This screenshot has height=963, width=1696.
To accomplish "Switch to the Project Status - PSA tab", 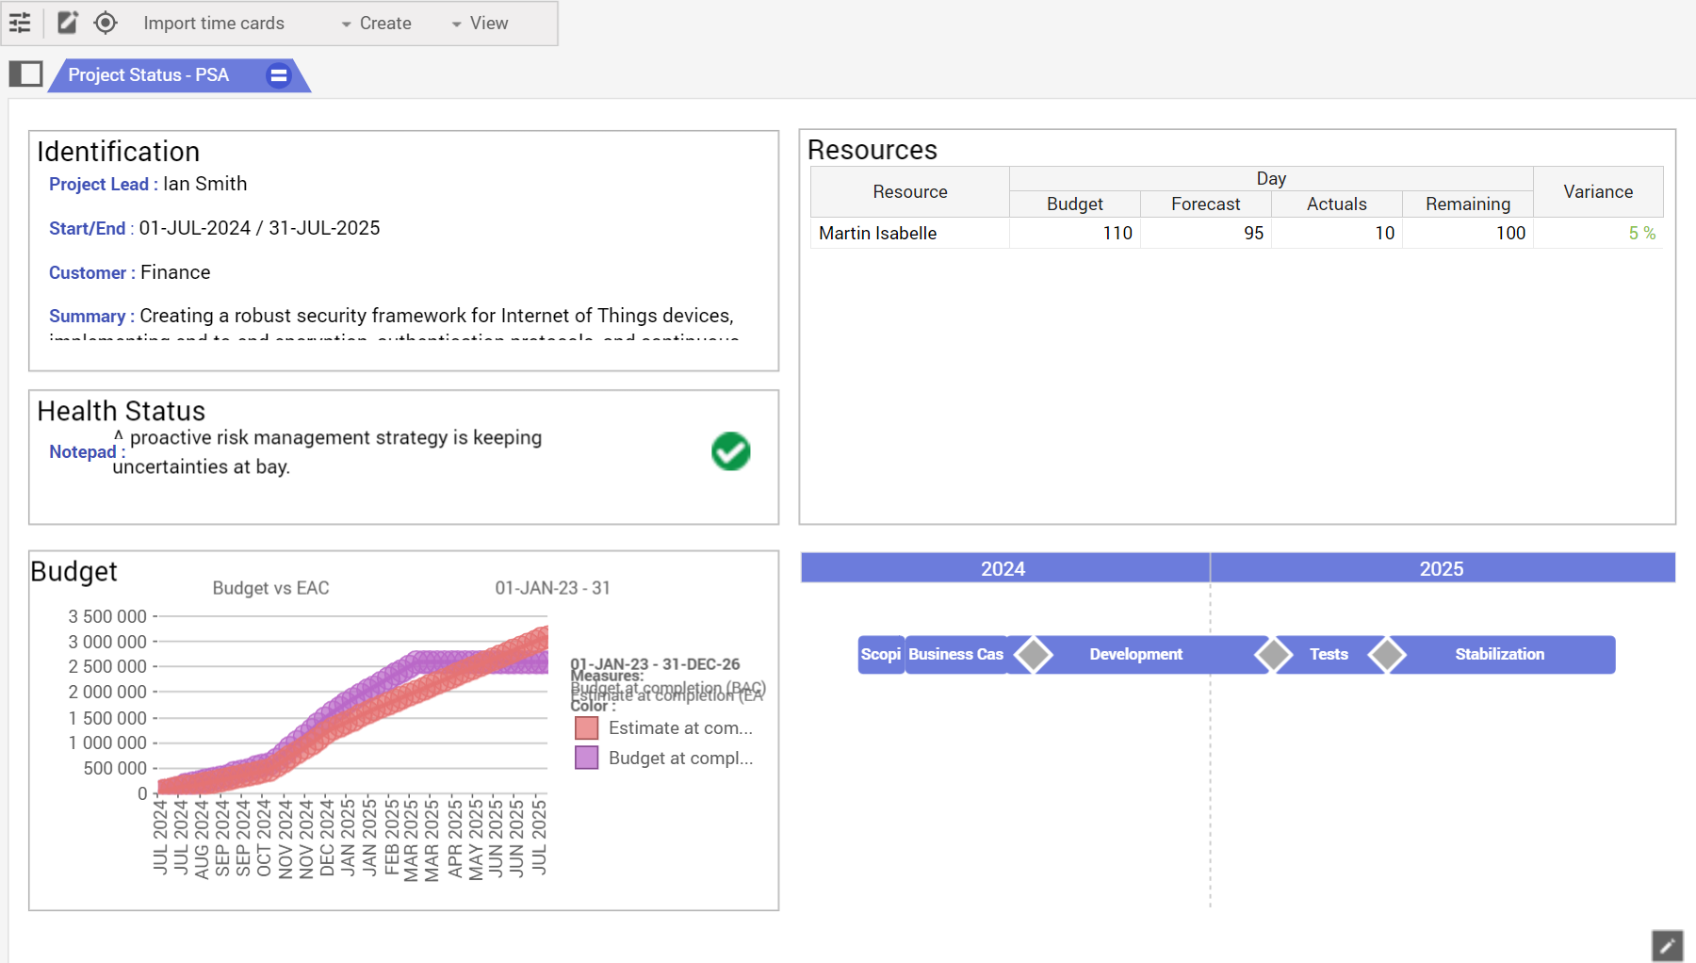I will 148,74.
